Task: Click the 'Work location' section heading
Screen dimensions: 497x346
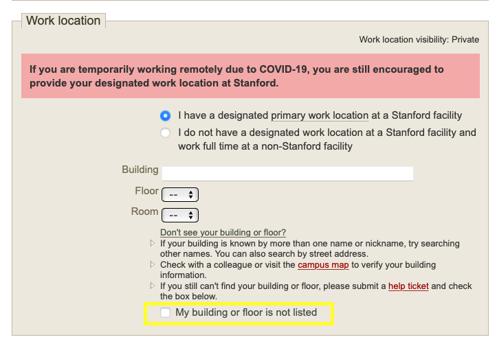Action: point(63,21)
